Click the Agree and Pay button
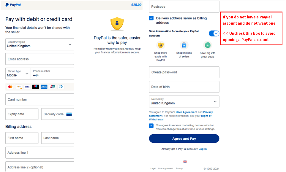The height and width of the screenshot is (172, 286). point(184,139)
